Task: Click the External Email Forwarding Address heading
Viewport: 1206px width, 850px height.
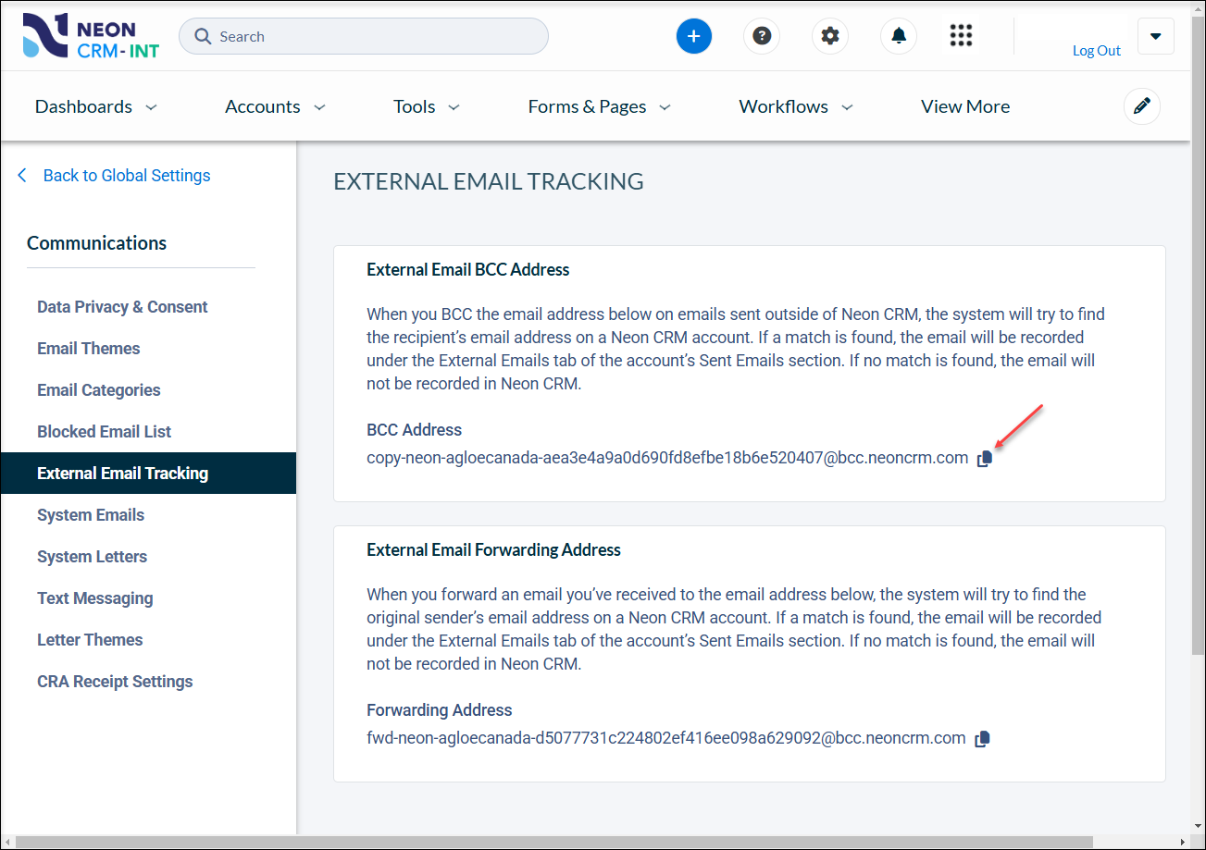Action: coord(493,550)
